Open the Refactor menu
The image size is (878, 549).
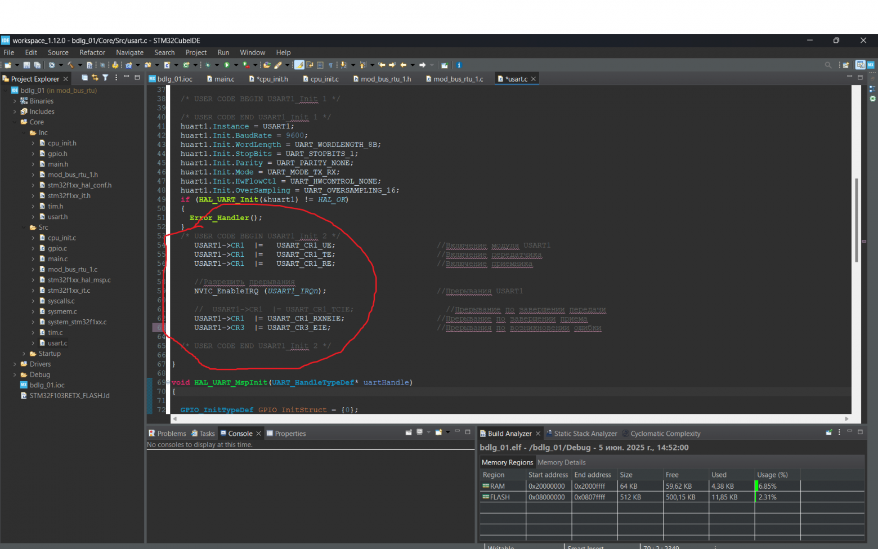92,52
